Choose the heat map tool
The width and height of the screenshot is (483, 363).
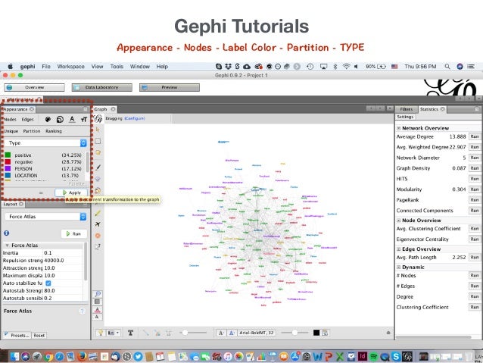point(98,236)
